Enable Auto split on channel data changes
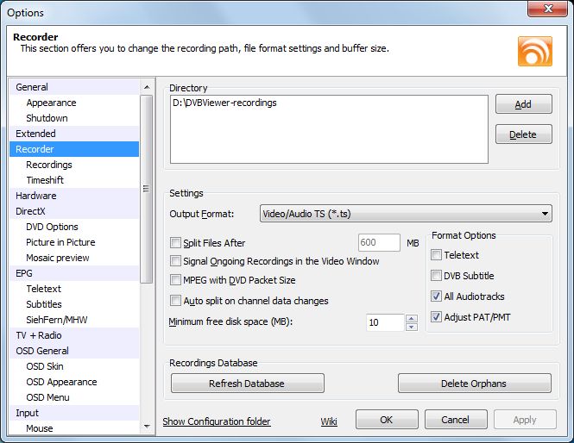This screenshot has height=443, width=574. (177, 301)
